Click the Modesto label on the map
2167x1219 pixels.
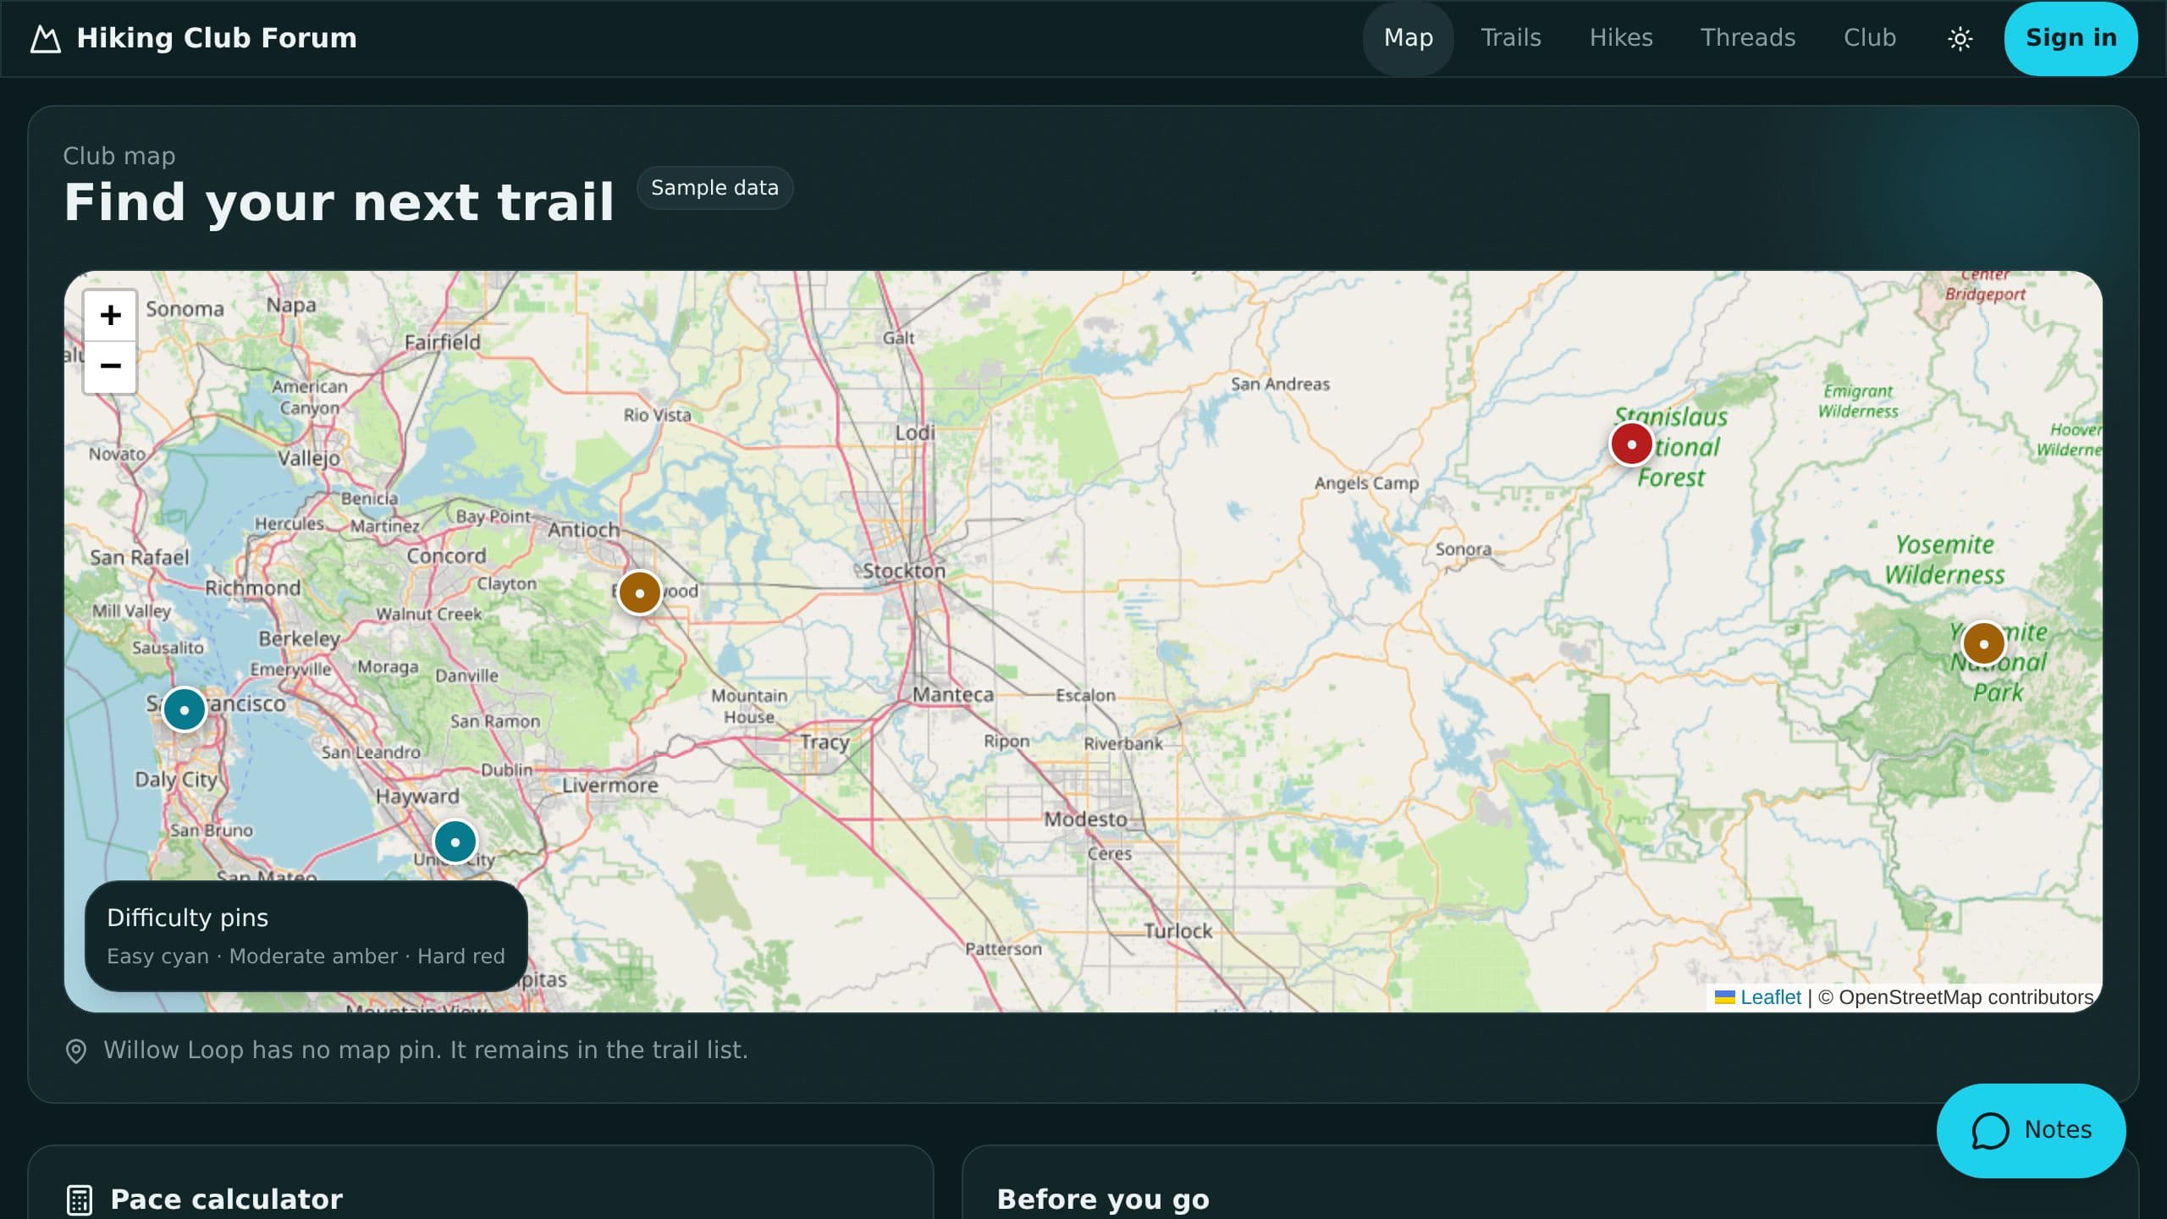click(1085, 819)
